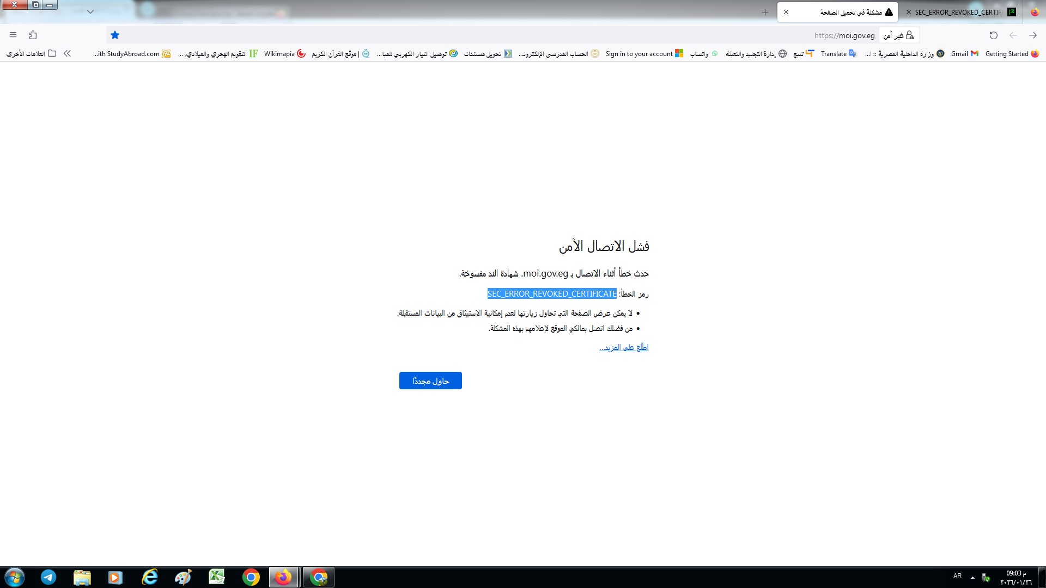
Task: Click the 'حاول مجددًا' try again button
Action: coord(430,381)
